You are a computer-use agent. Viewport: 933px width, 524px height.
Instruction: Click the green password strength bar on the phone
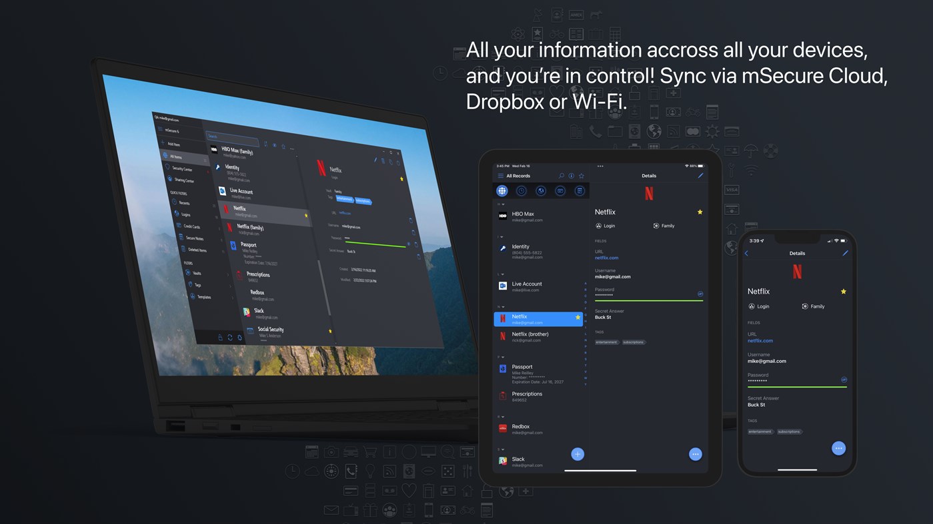(797, 387)
